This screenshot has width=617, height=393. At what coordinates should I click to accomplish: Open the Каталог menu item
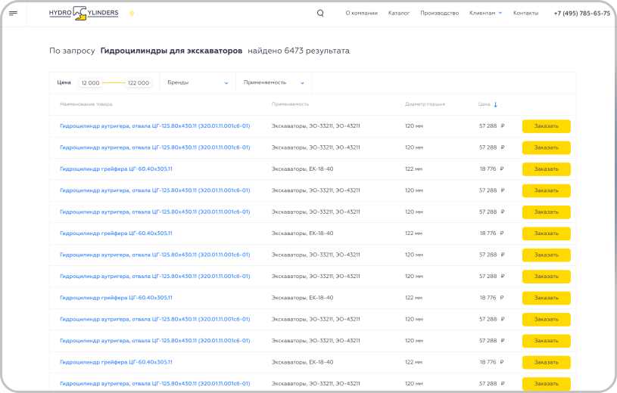[x=399, y=13]
